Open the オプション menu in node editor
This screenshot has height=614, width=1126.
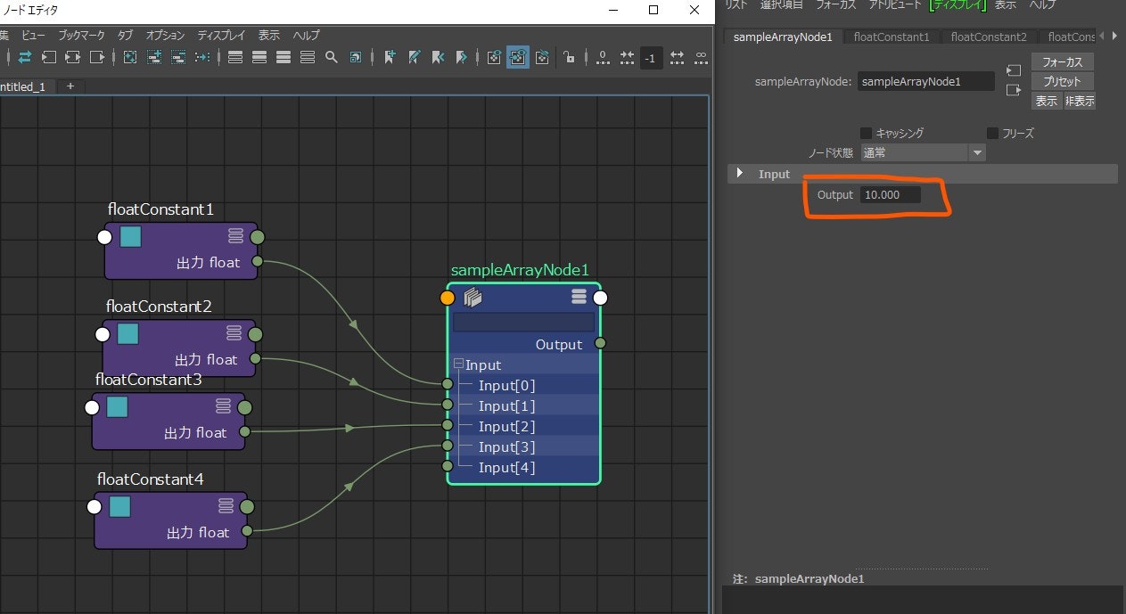click(x=163, y=35)
